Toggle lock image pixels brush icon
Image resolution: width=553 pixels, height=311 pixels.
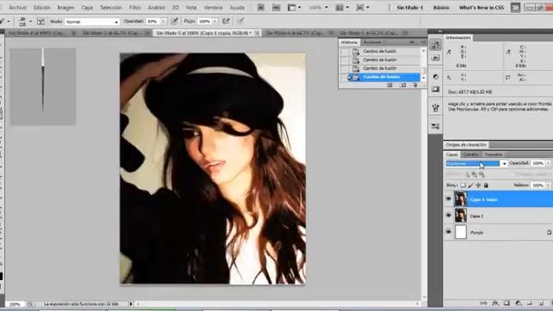(x=470, y=185)
